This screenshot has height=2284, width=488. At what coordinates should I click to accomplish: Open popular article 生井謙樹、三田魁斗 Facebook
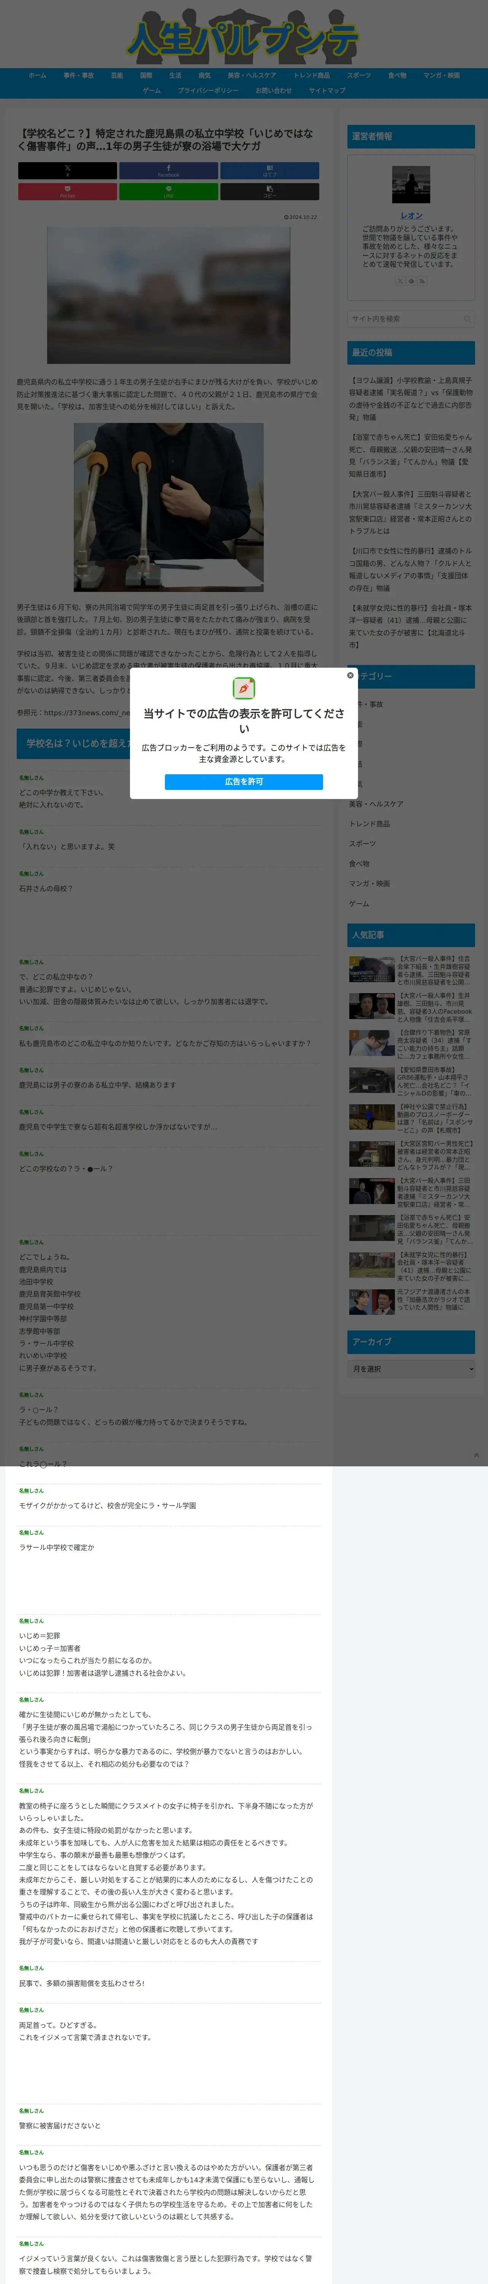pos(411,1007)
